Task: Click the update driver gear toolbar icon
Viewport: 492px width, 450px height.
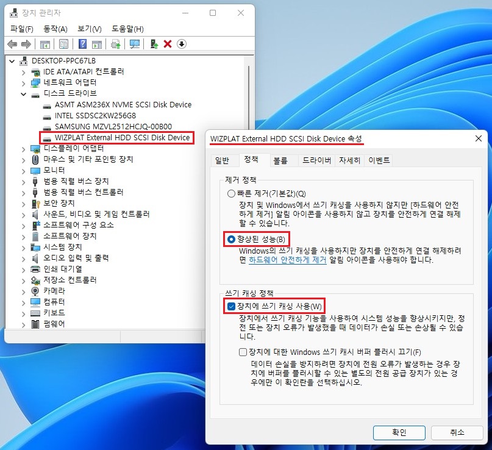Action: [x=115, y=45]
